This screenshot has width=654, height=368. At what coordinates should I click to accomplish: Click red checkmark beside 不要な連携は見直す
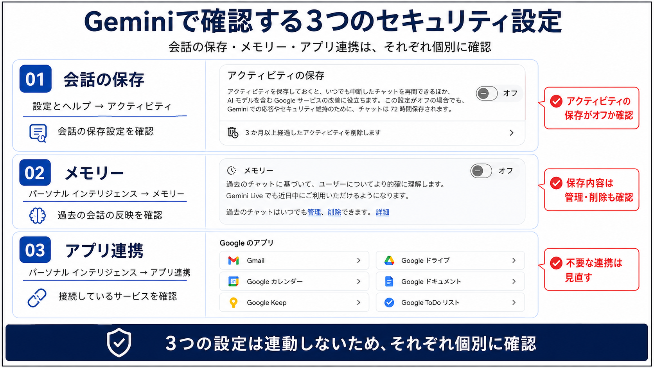point(556,263)
